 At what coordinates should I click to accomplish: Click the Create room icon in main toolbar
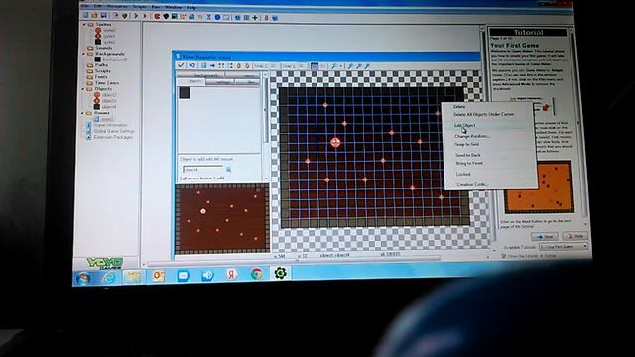click(x=226, y=17)
